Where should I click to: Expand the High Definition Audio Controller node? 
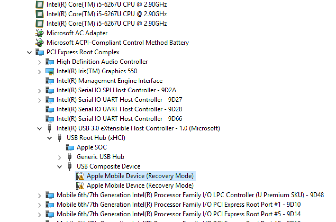39,62
